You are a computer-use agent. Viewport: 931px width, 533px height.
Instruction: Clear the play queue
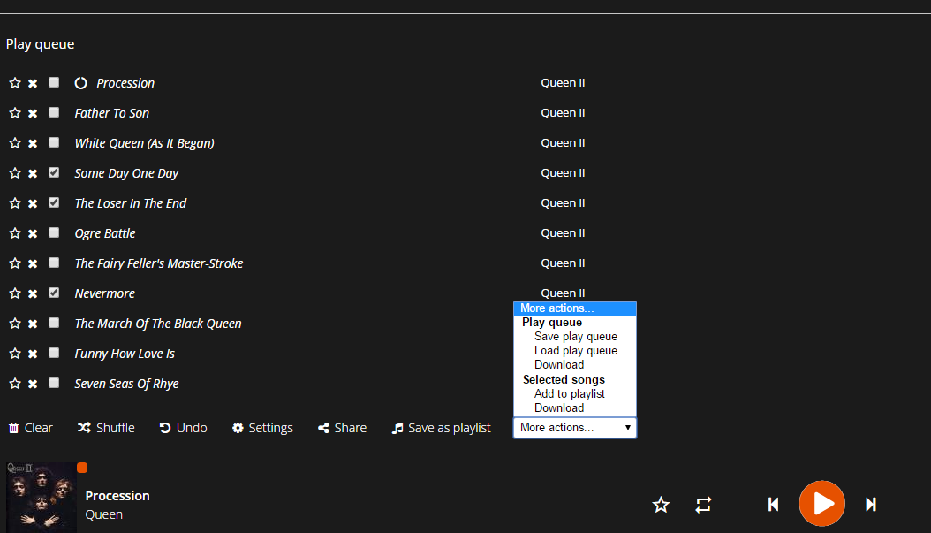30,428
